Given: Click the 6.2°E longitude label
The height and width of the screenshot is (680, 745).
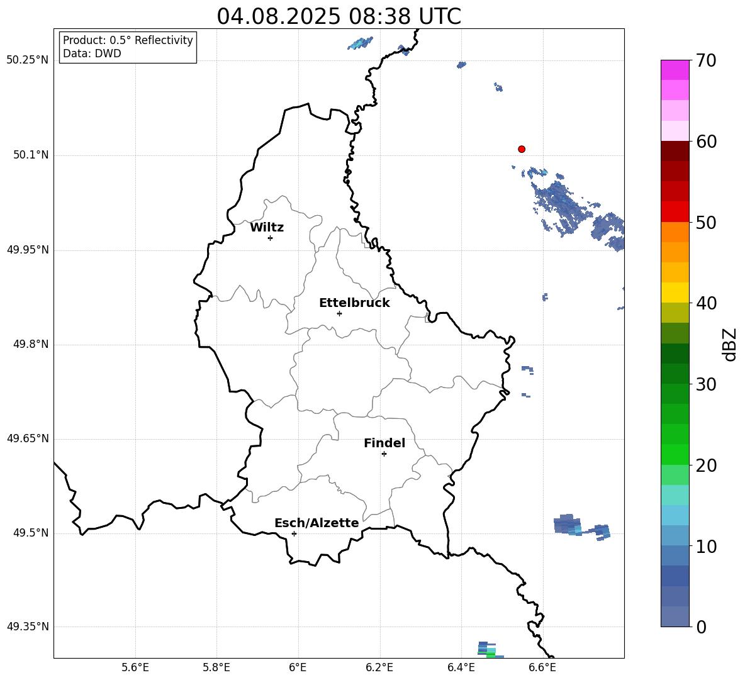Looking at the screenshot, I should point(379,667).
